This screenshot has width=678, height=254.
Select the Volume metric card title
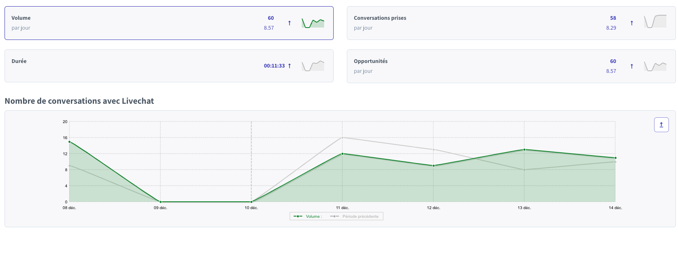pos(21,18)
